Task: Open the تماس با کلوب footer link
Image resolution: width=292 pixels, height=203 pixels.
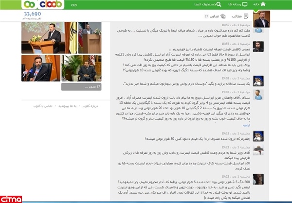Action: coord(42,105)
